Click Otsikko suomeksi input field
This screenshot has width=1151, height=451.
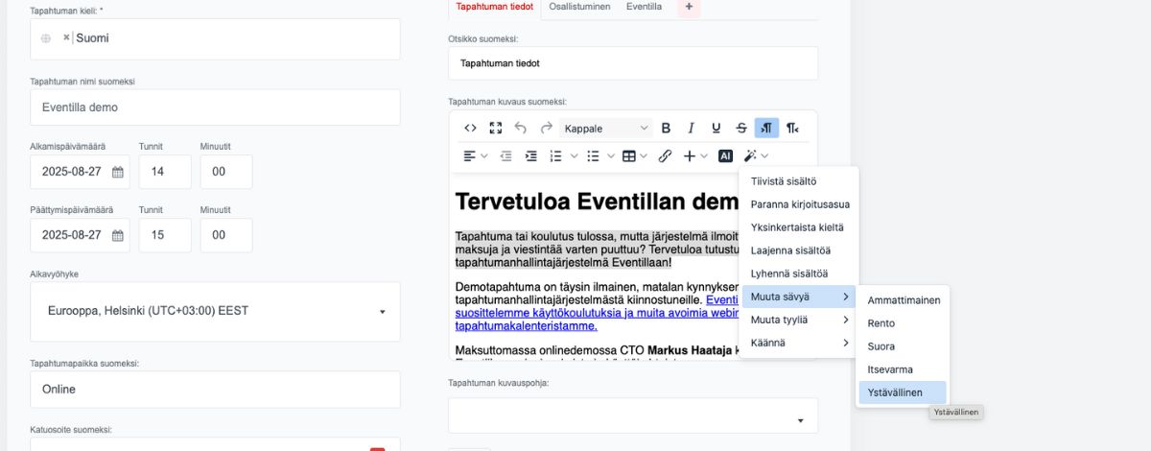(x=633, y=63)
